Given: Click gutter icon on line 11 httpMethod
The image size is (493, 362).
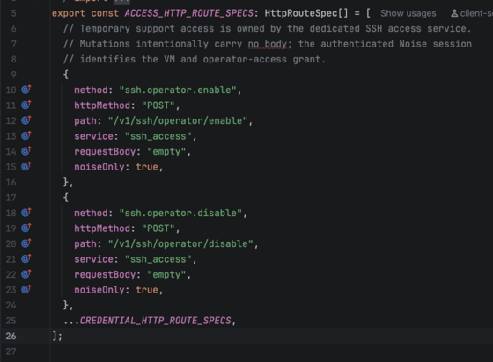Looking at the screenshot, I should click(26, 105).
